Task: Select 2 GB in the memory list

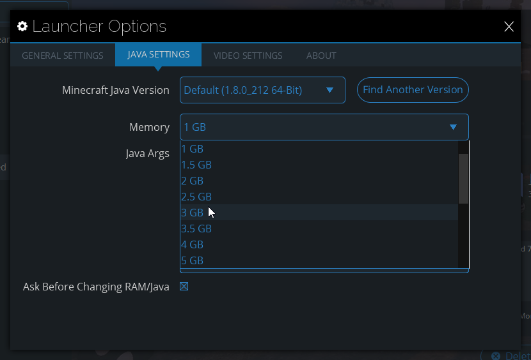Action: (x=319, y=181)
